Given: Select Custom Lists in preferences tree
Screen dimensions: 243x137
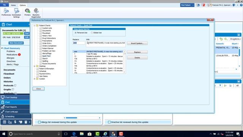Looking at the screenshot, I should [47, 28].
